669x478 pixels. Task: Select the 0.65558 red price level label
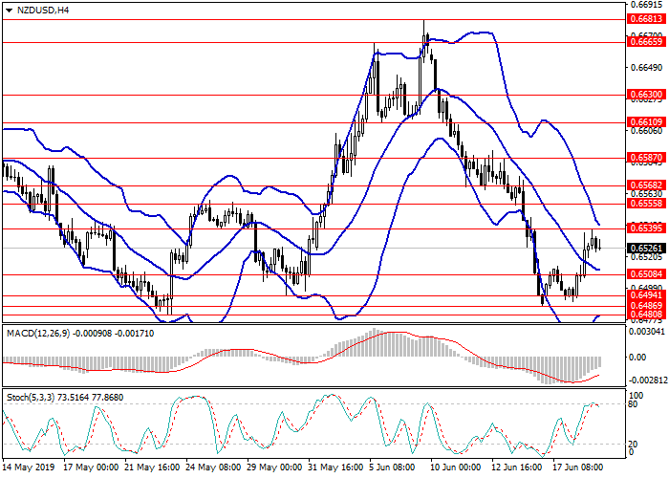(x=646, y=204)
